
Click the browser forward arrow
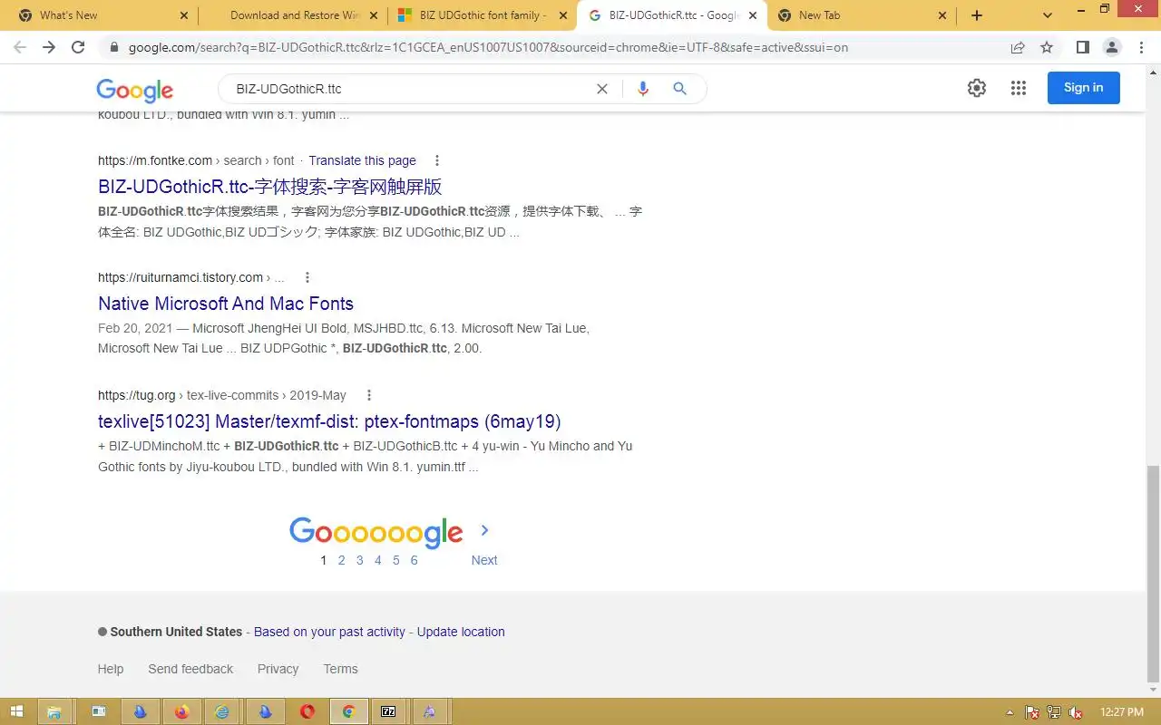point(49,47)
